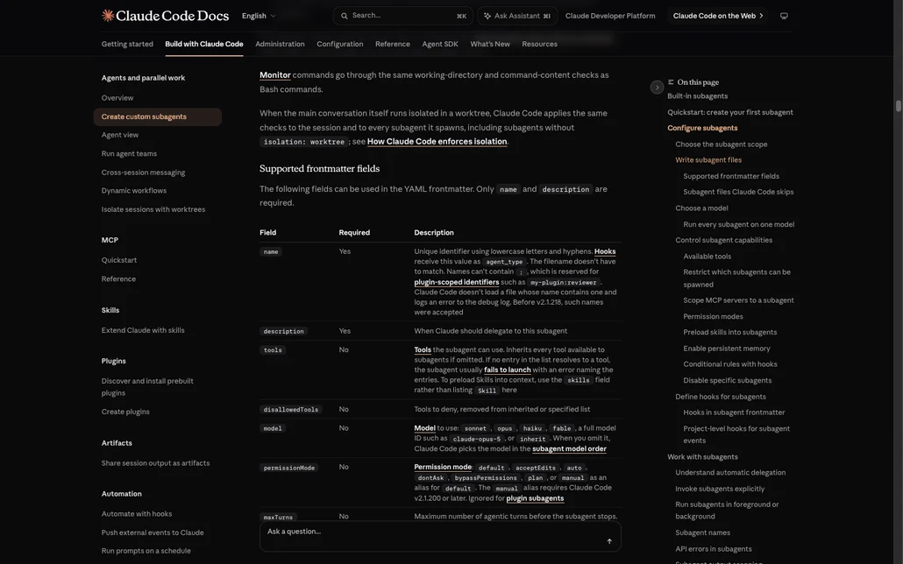Follow the Hooks link in name row
The width and height of the screenshot is (903, 564).
(x=605, y=251)
